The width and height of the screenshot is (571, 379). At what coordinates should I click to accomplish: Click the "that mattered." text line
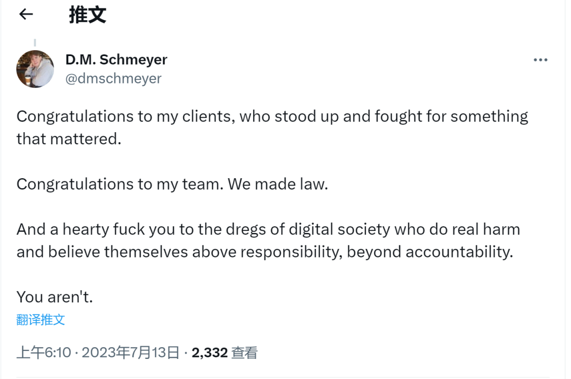coord(69,139)
